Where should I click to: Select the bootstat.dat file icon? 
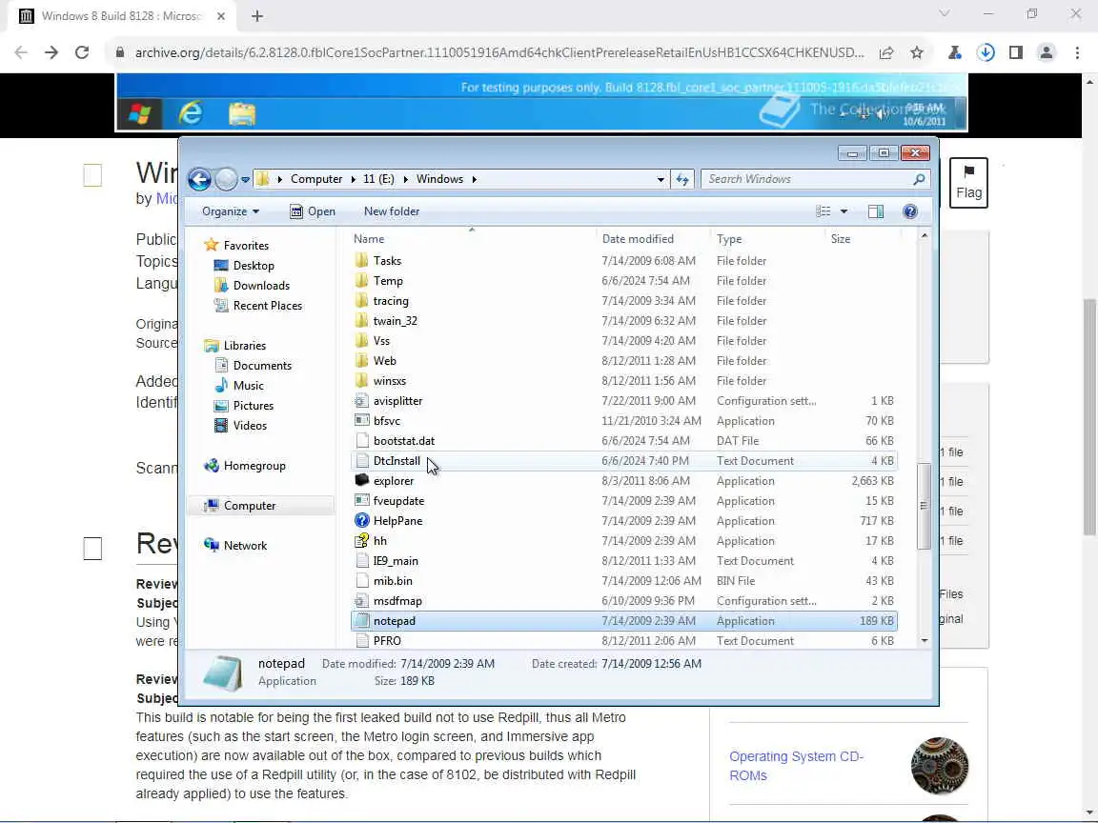click(x=361, y=441)
